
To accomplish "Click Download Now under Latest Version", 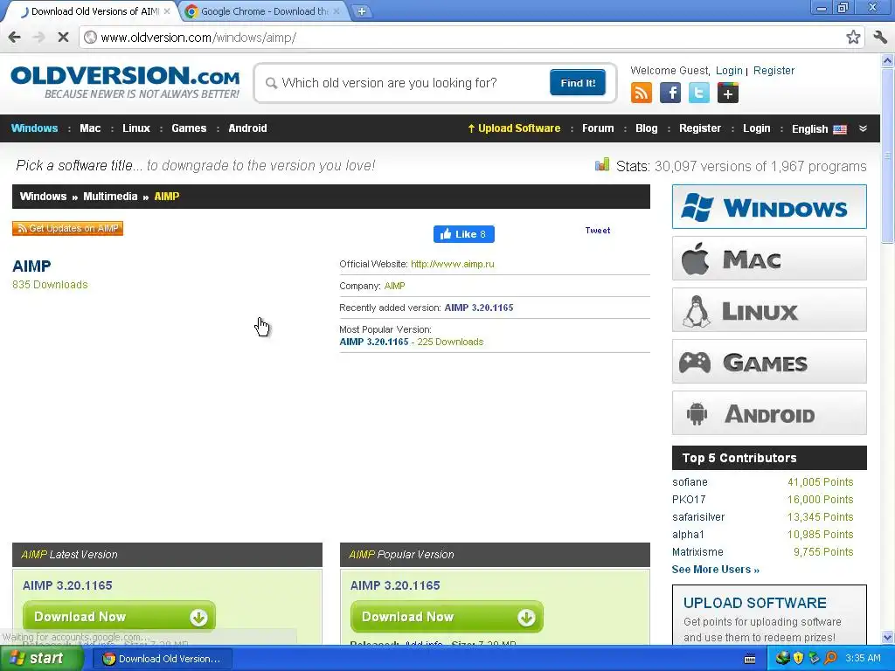I will point(119,617).
